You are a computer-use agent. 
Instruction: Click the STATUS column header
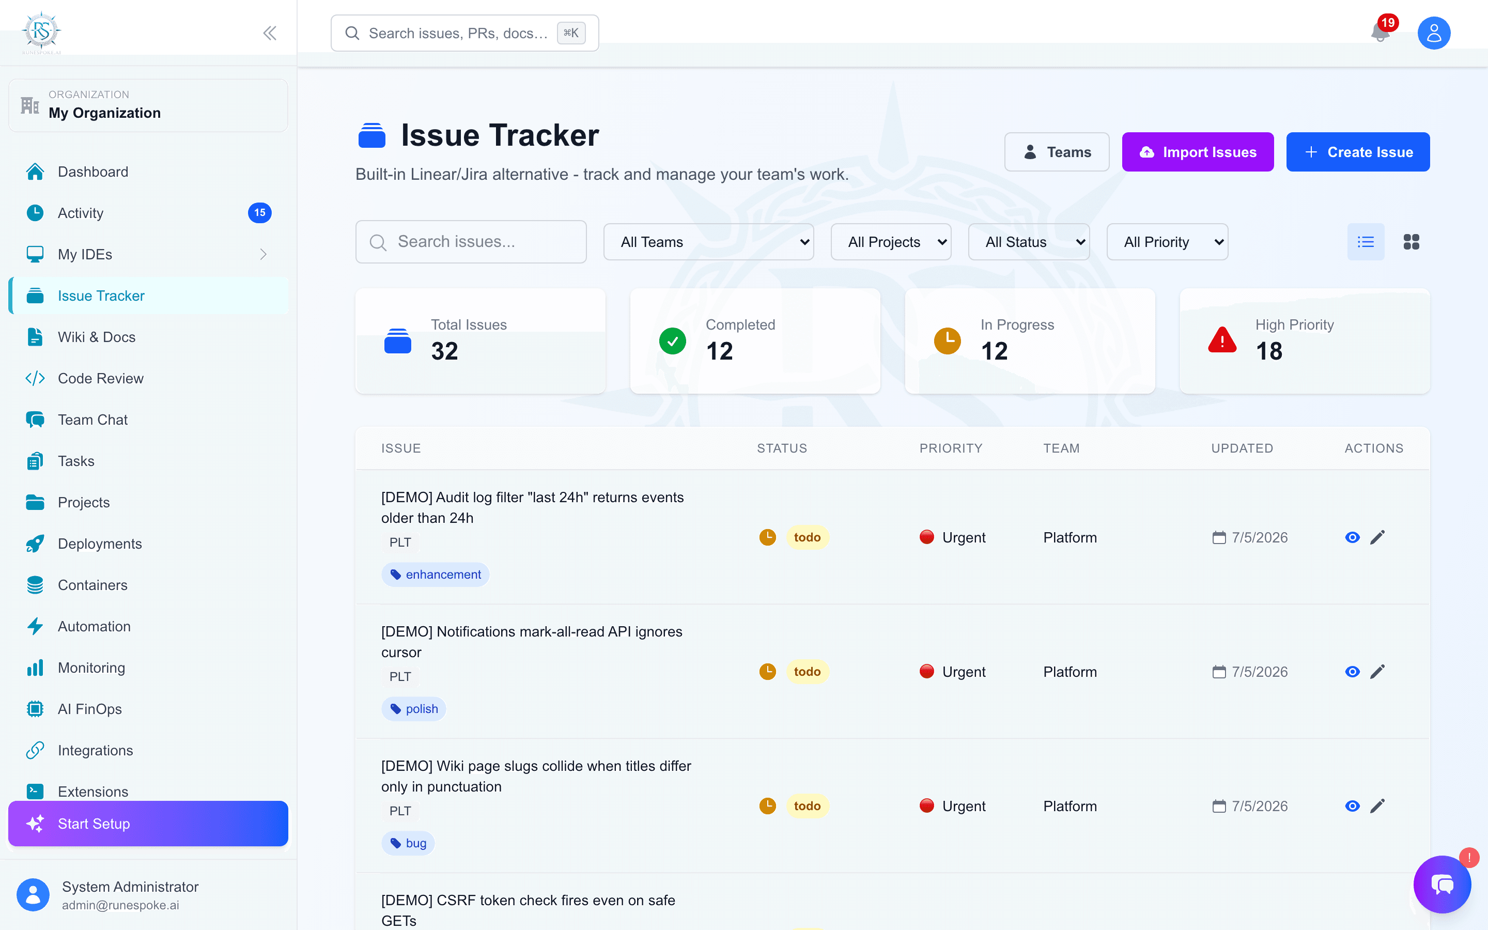click(782, 448)
